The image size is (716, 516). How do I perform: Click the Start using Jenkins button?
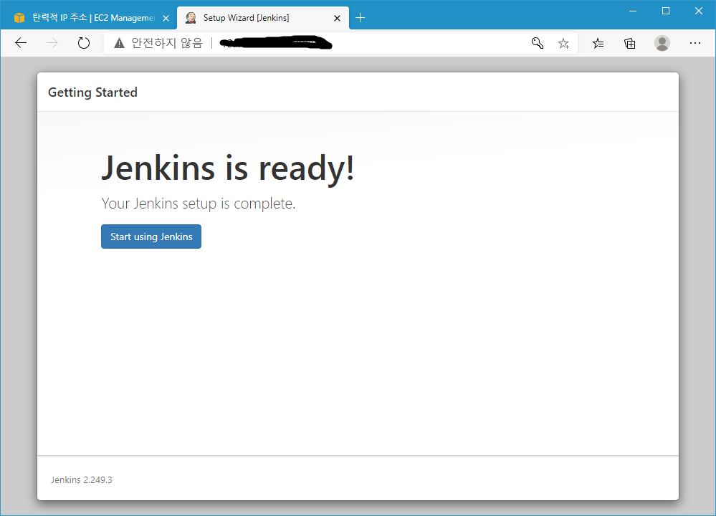click(151, 236)
